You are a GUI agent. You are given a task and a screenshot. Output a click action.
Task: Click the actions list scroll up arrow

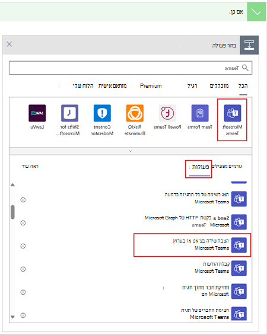pyautogui.click(x=13, y=185)
